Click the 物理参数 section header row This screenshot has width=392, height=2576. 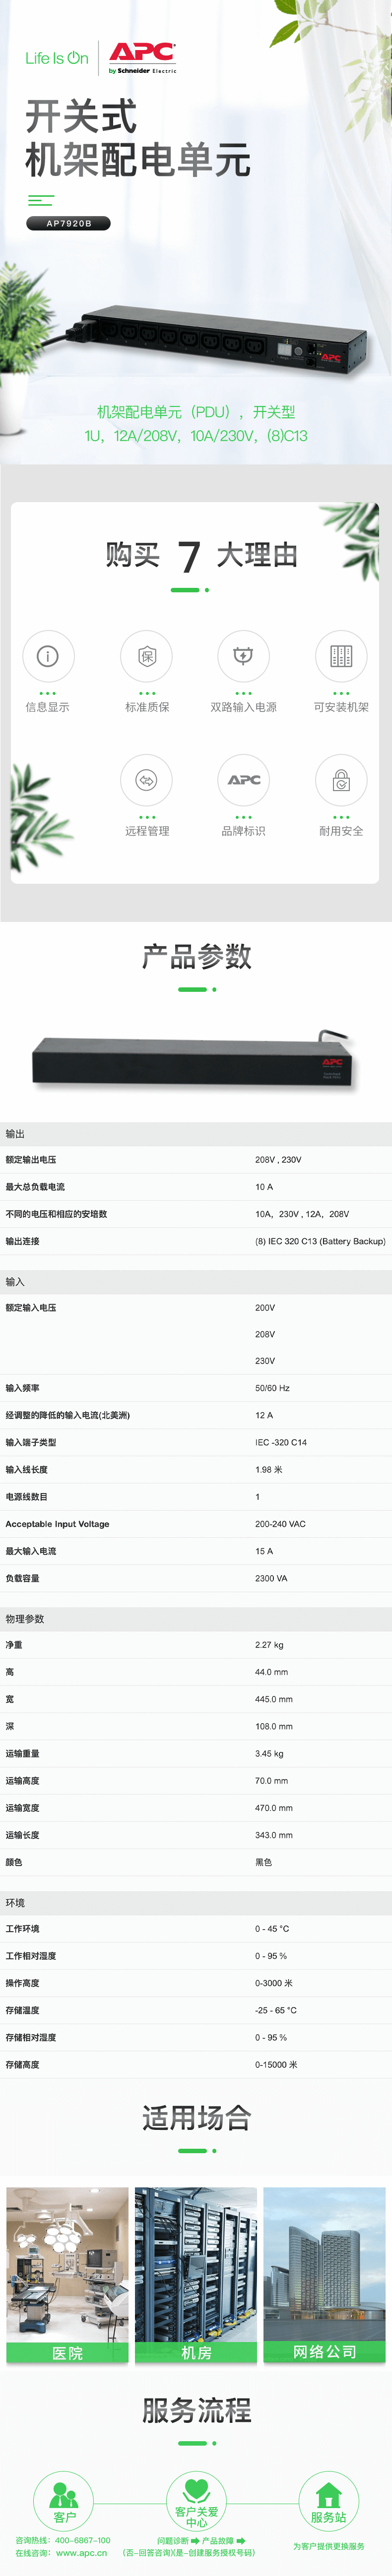point(196,1618)
